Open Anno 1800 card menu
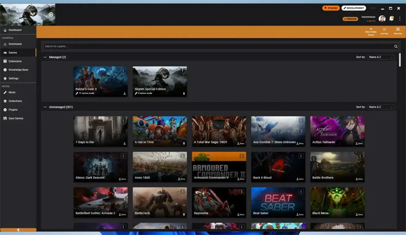Viewport: 406px width, 235px height. click(183, 156)
